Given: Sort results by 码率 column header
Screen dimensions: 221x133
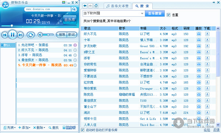Looking at the screenshot, I should tap(189, 28).
